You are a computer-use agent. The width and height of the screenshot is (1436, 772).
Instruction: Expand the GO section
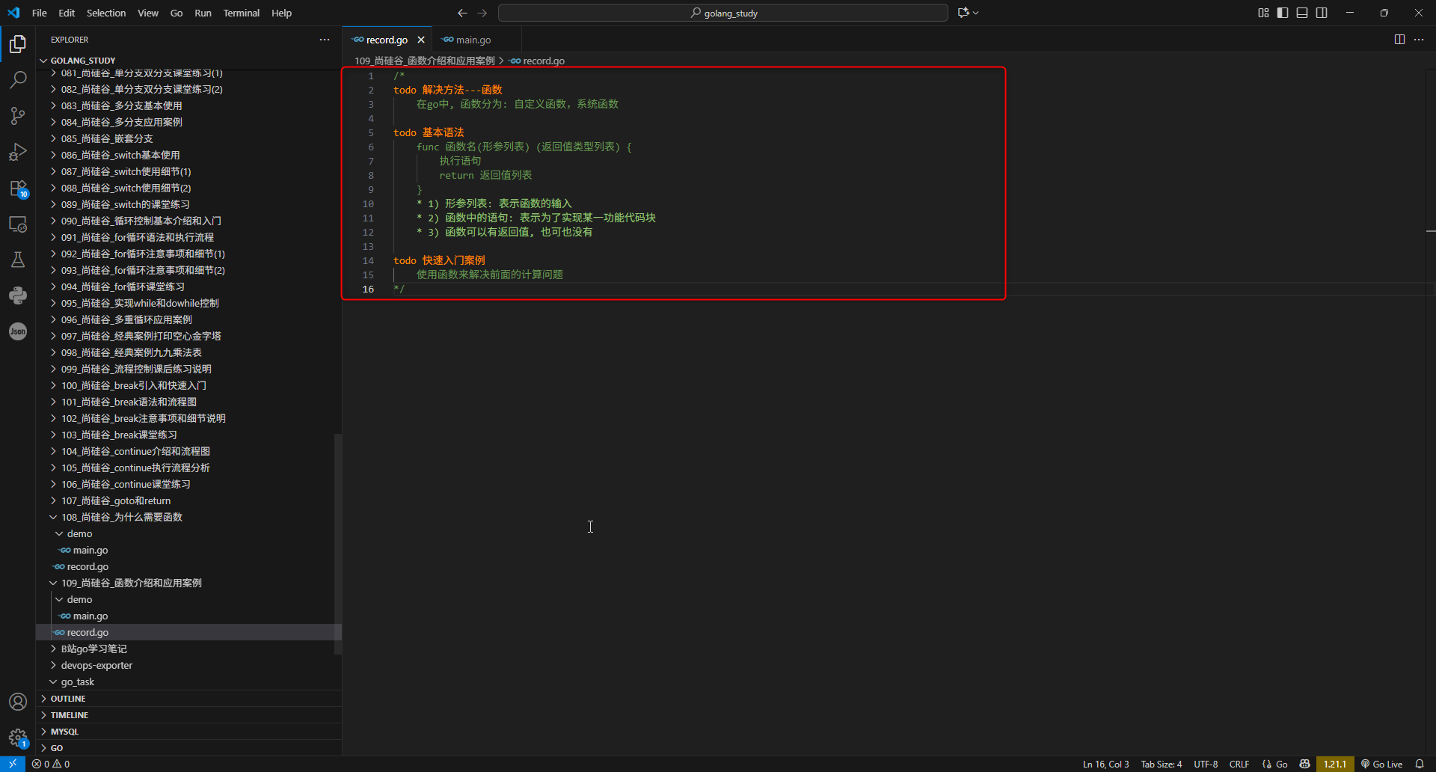pyautogui.click(x=188, y=748)
